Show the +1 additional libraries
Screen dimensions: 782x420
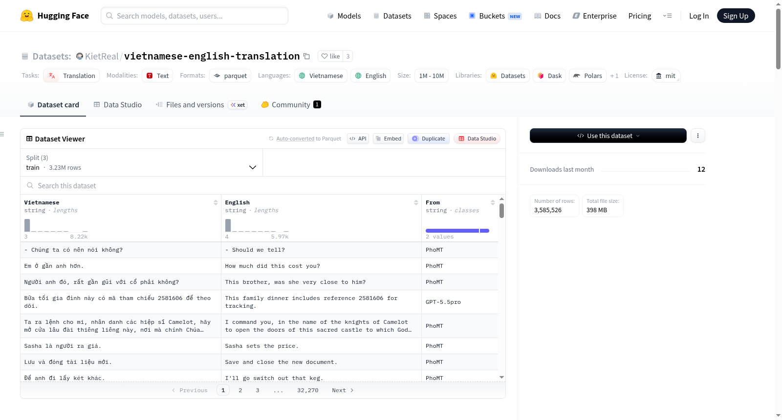614,76
